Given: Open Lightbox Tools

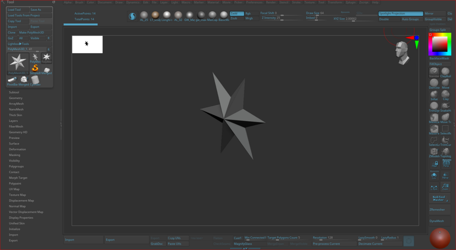Looking at the screenshot, I should click(x=29, y=44).
